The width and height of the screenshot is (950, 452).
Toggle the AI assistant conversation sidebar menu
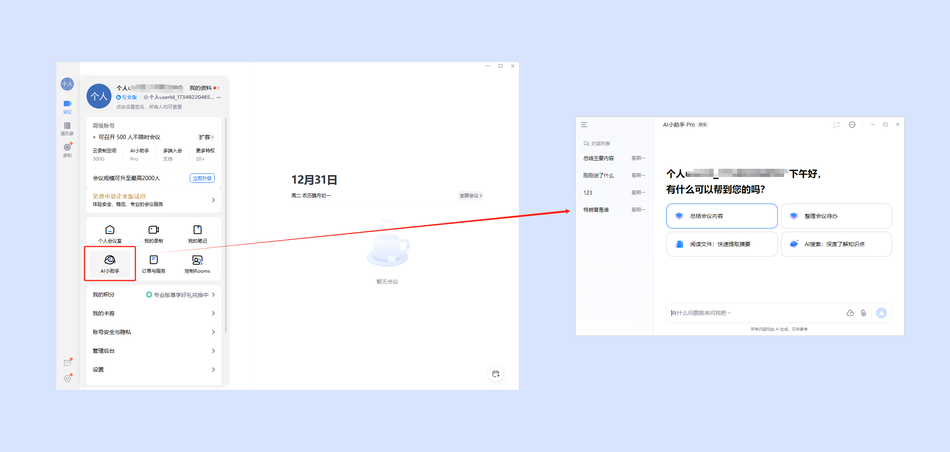(x=584, y=125)
